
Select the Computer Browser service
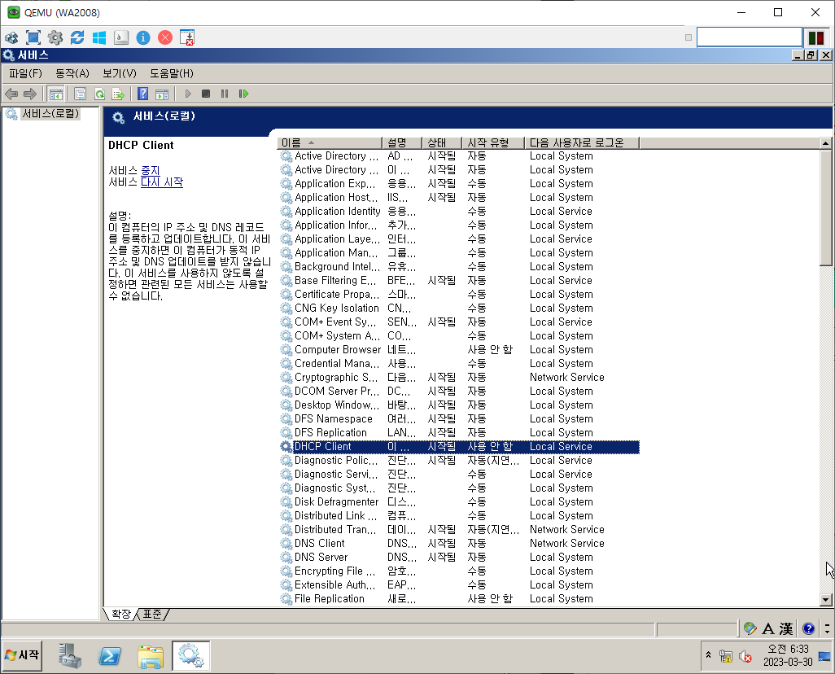(x=459, y=349)
